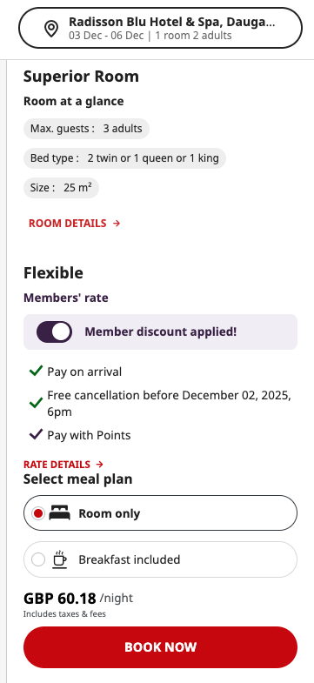Viewport: 314px width, 683px height.
Task: Click the arrow icon after RATE DETAILS
Action: pyautogui.click(x=100, y=465)
